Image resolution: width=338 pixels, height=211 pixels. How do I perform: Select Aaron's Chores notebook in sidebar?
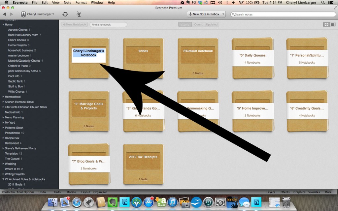[18, 30]
